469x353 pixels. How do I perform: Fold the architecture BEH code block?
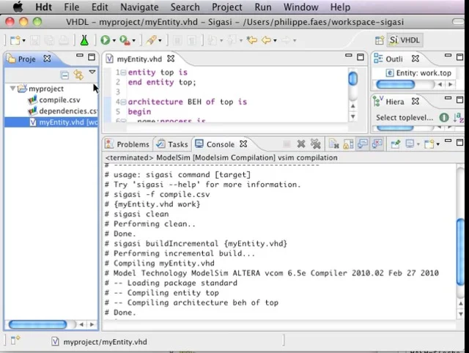coord(123,102)
